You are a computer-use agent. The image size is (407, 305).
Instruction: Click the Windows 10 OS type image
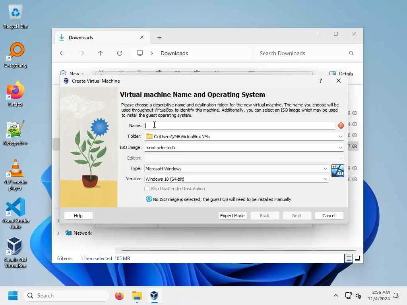[x=338, y=171]
